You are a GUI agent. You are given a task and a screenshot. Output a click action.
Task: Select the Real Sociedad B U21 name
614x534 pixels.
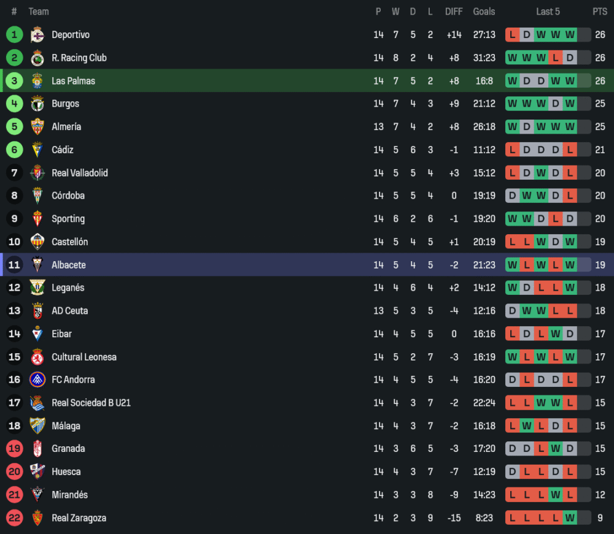point(91,403)
